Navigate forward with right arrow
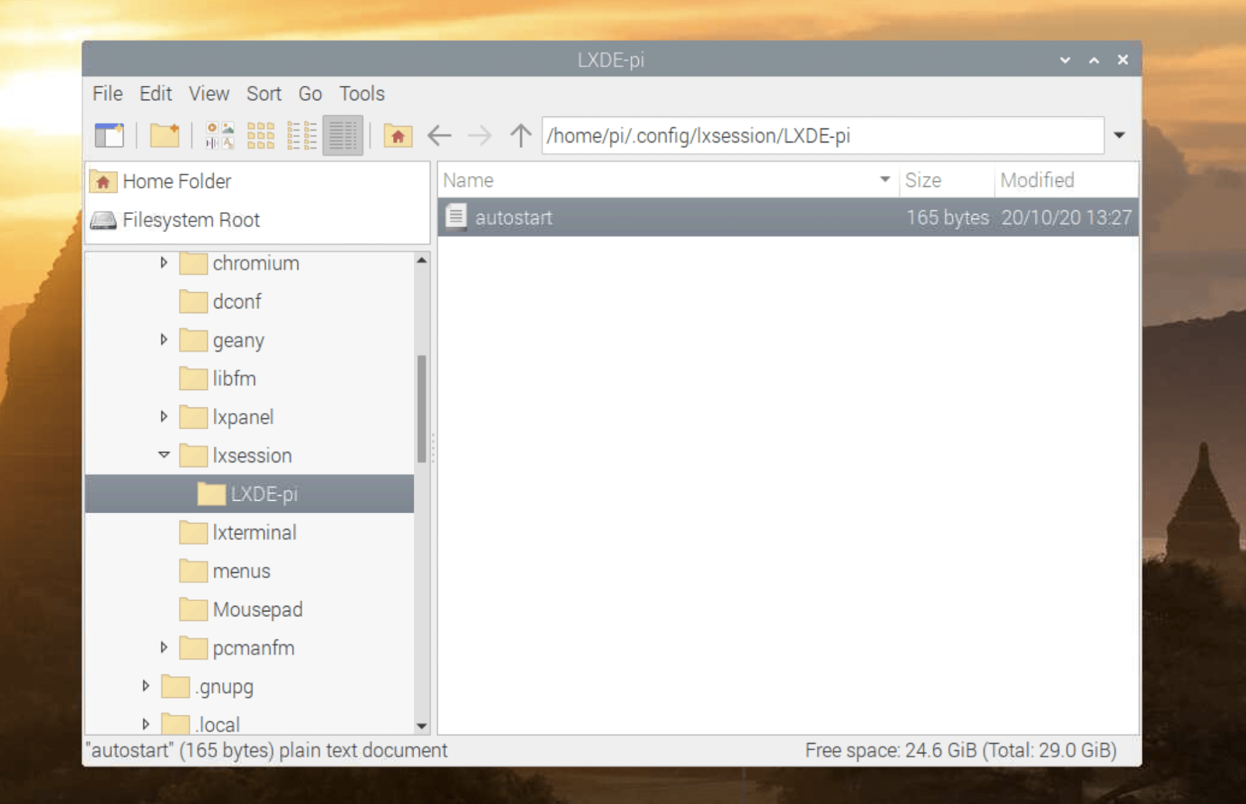1246x804 pixels. (x=480, y=136)
